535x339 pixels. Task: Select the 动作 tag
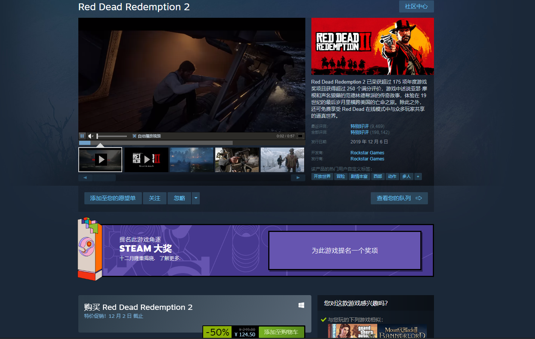tap(392, 176)
